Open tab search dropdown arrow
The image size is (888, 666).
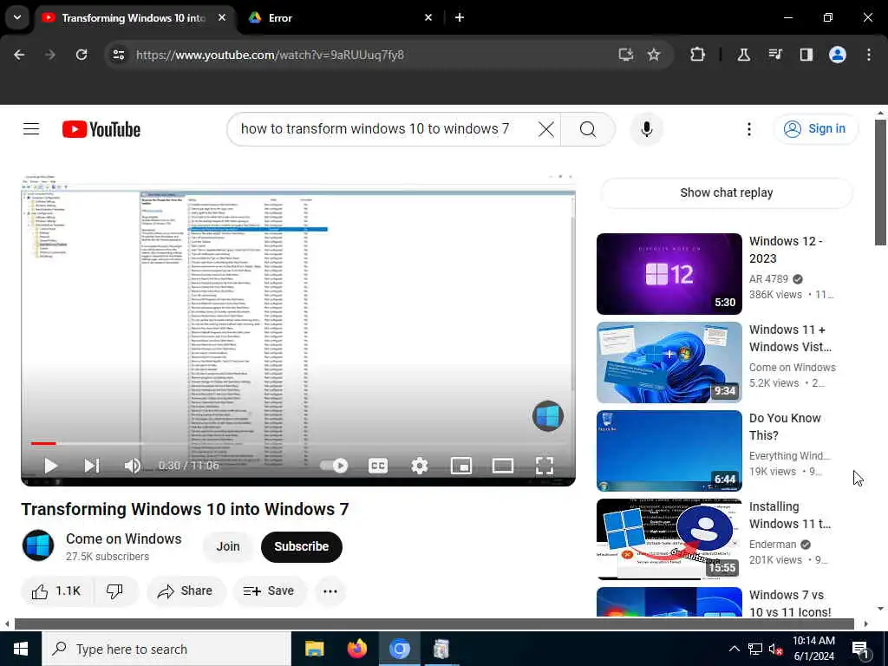click(x=17, y=17)
